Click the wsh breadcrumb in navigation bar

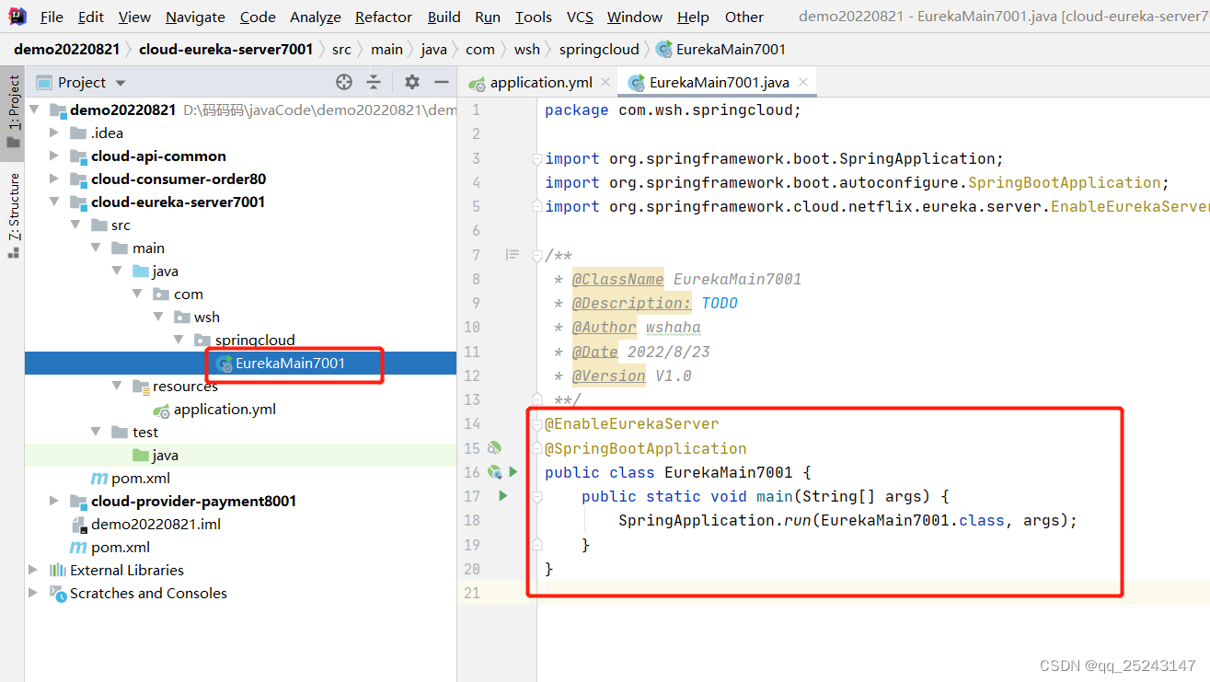[527, 49]
